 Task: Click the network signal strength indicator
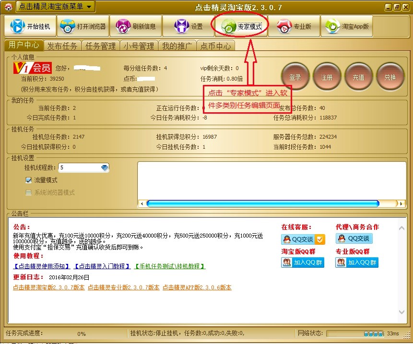373,334
